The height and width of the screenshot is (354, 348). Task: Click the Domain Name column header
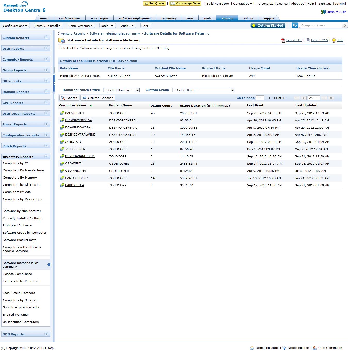[x=120, y=105]
